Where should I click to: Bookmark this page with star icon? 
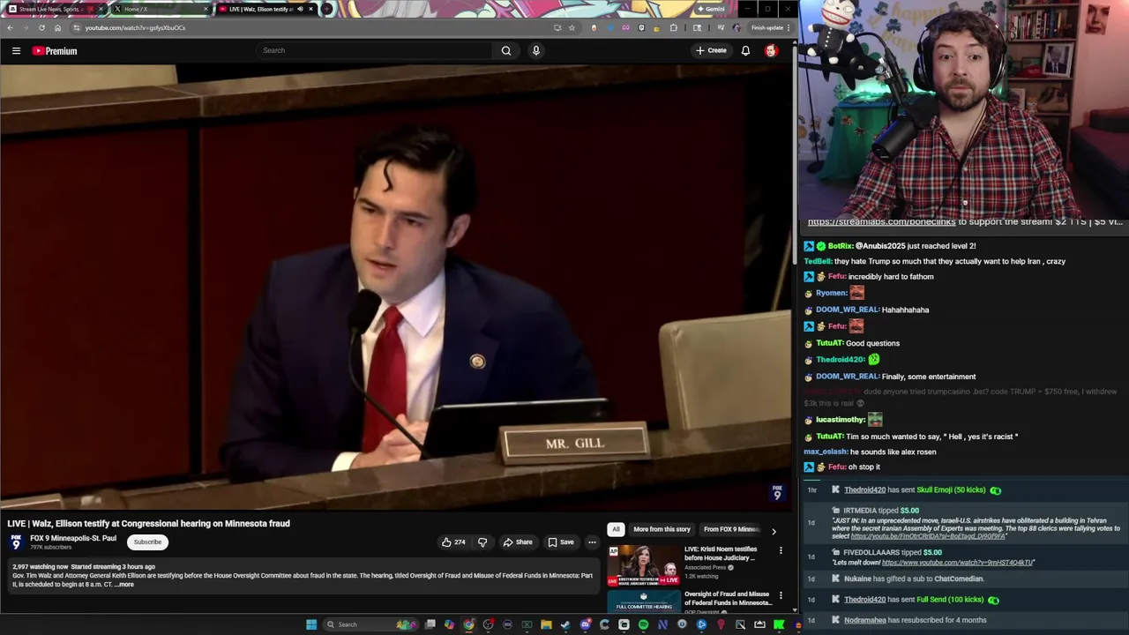(x=572, y=27)
